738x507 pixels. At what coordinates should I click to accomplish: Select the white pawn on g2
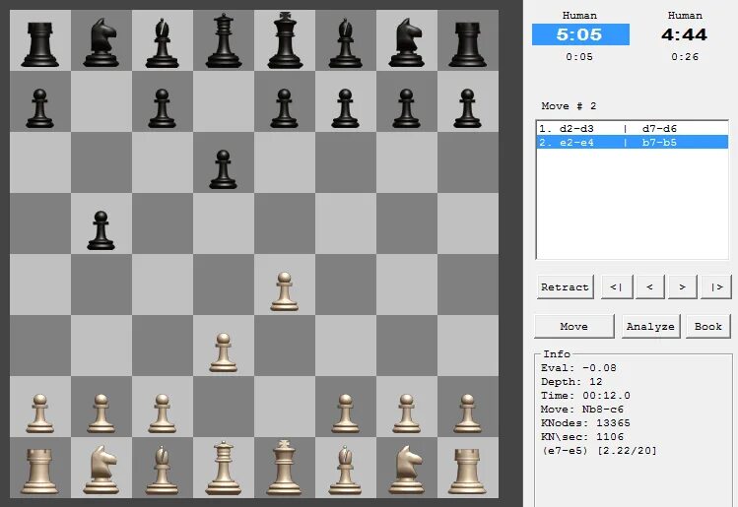tap(407, 413)
